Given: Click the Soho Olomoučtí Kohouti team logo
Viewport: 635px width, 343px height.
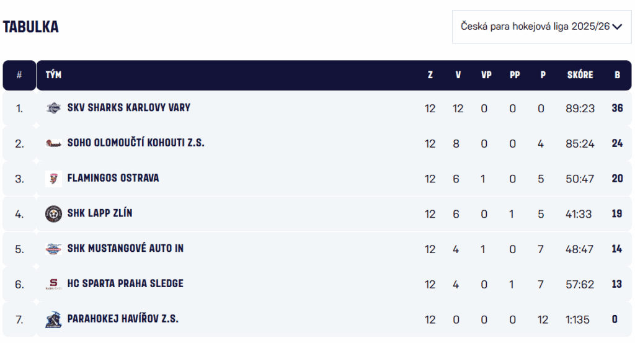Looking at the screenshot, I should click(x=54, y=143).
